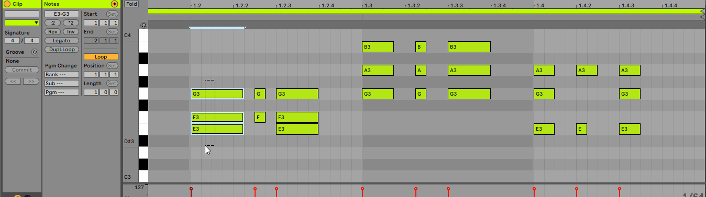Click the Inv invert notes button
The height and width of the screenshot is (197, 706).
tap(71, 32)
